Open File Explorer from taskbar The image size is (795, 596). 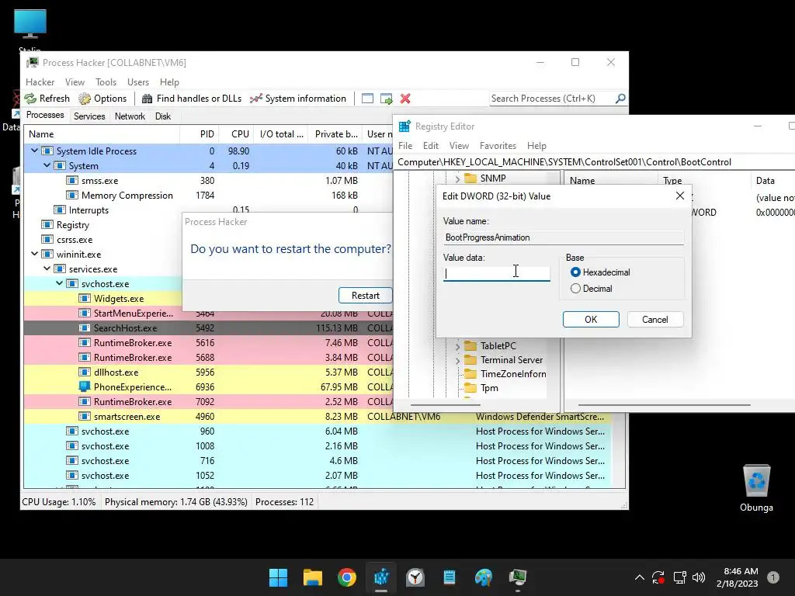[313, 577]
